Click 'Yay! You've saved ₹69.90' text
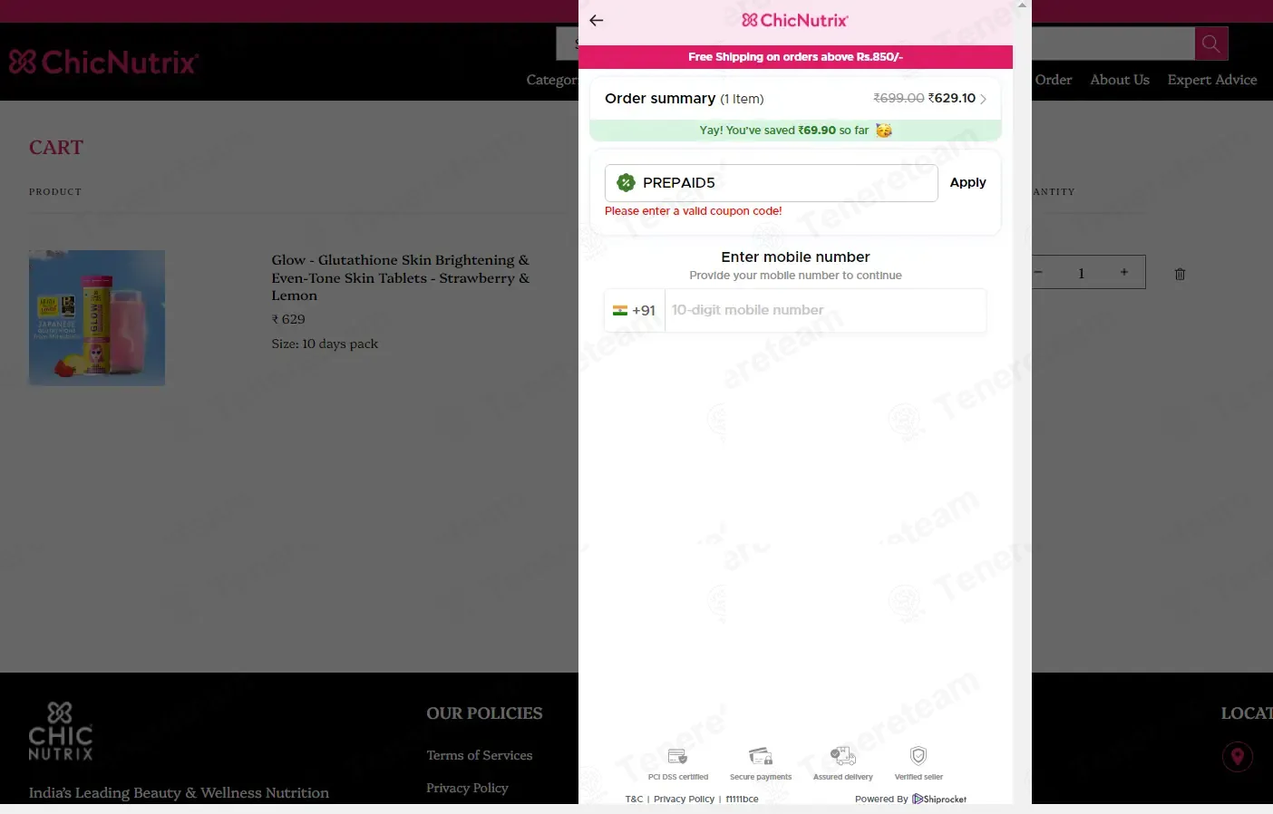 (x=784, y=131)
